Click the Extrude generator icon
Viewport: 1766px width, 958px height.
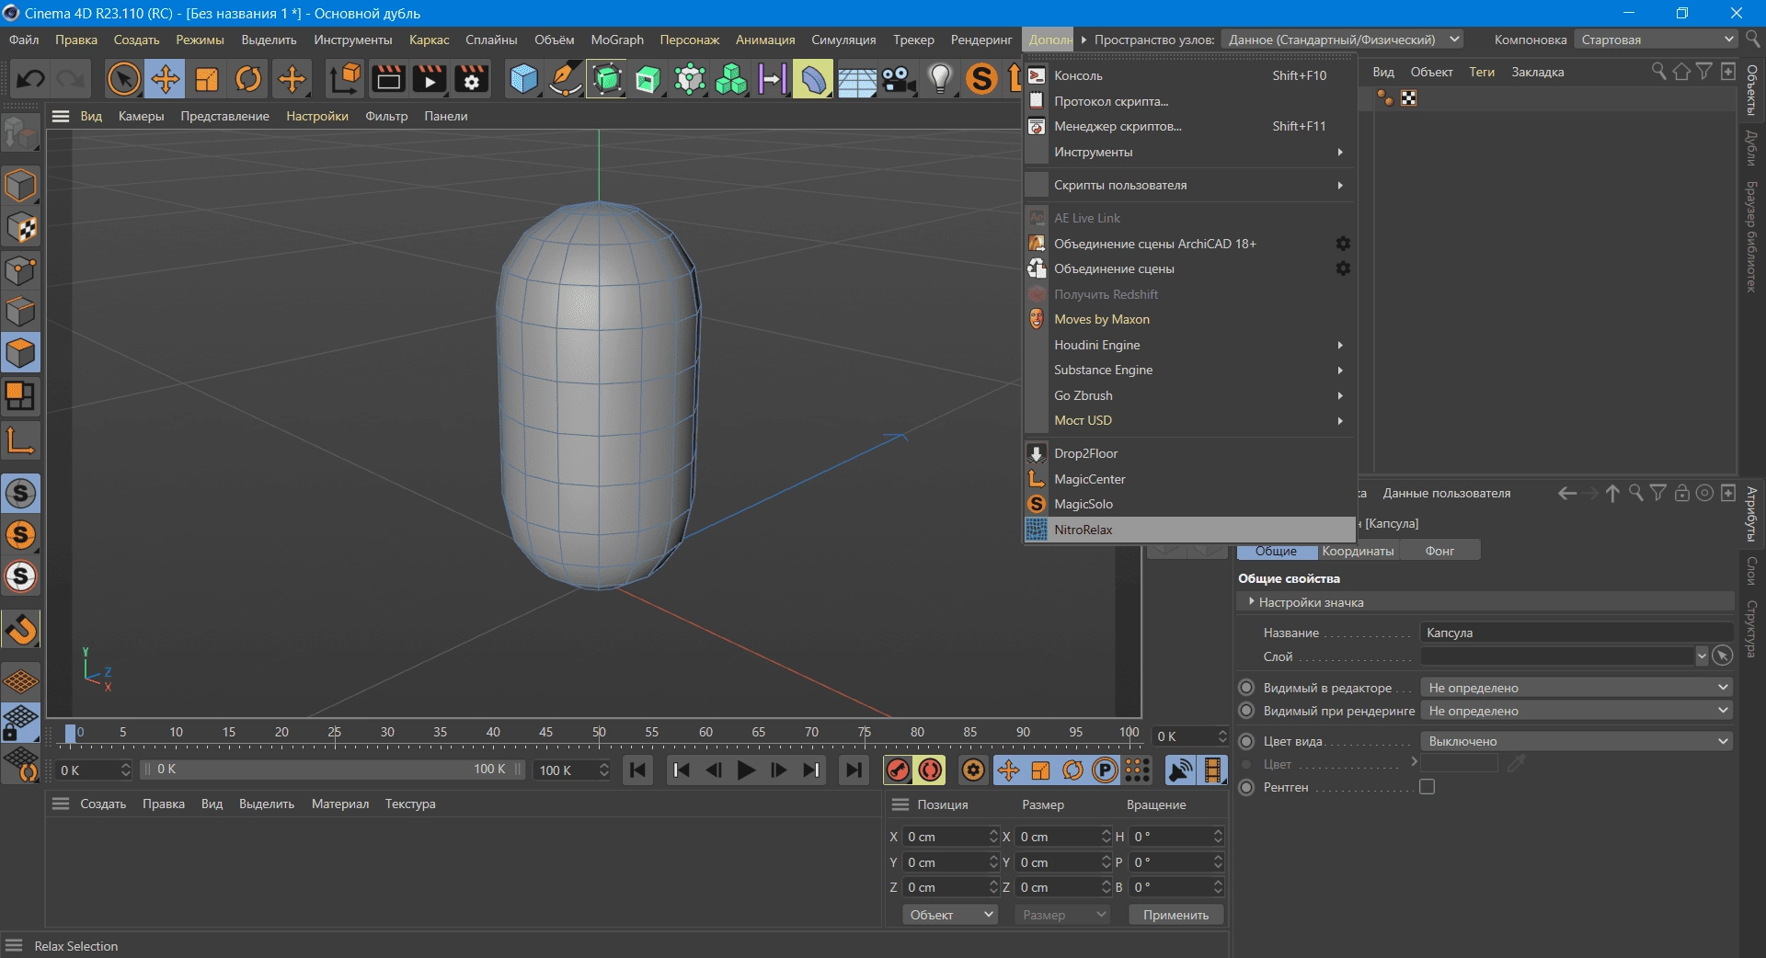[x=648, y=79]
